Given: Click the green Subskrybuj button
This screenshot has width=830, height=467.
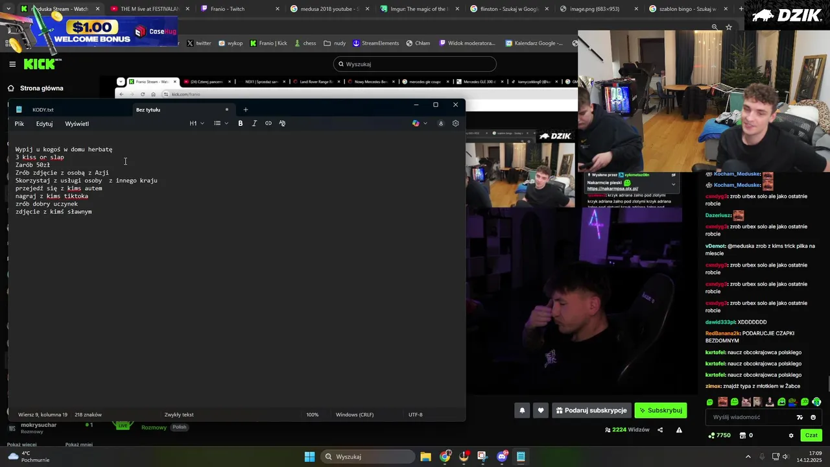Looking at the screenshot, I should point(660,410).
